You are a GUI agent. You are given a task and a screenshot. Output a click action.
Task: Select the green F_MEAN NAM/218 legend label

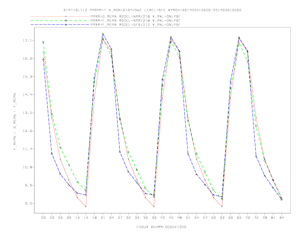(135, 21)
